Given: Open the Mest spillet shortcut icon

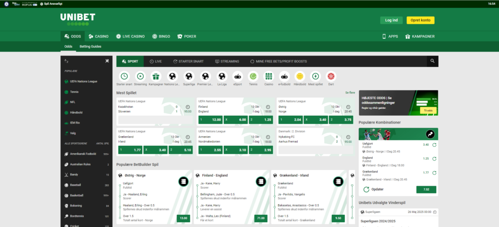Looking at the screenshot, I should [x=315, y=76].
